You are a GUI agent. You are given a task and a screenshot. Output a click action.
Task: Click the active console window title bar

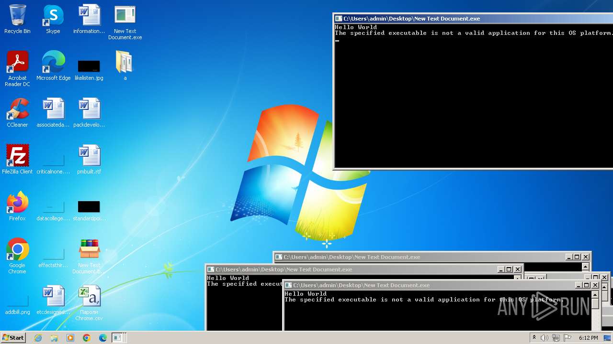[x=473, y=19]
